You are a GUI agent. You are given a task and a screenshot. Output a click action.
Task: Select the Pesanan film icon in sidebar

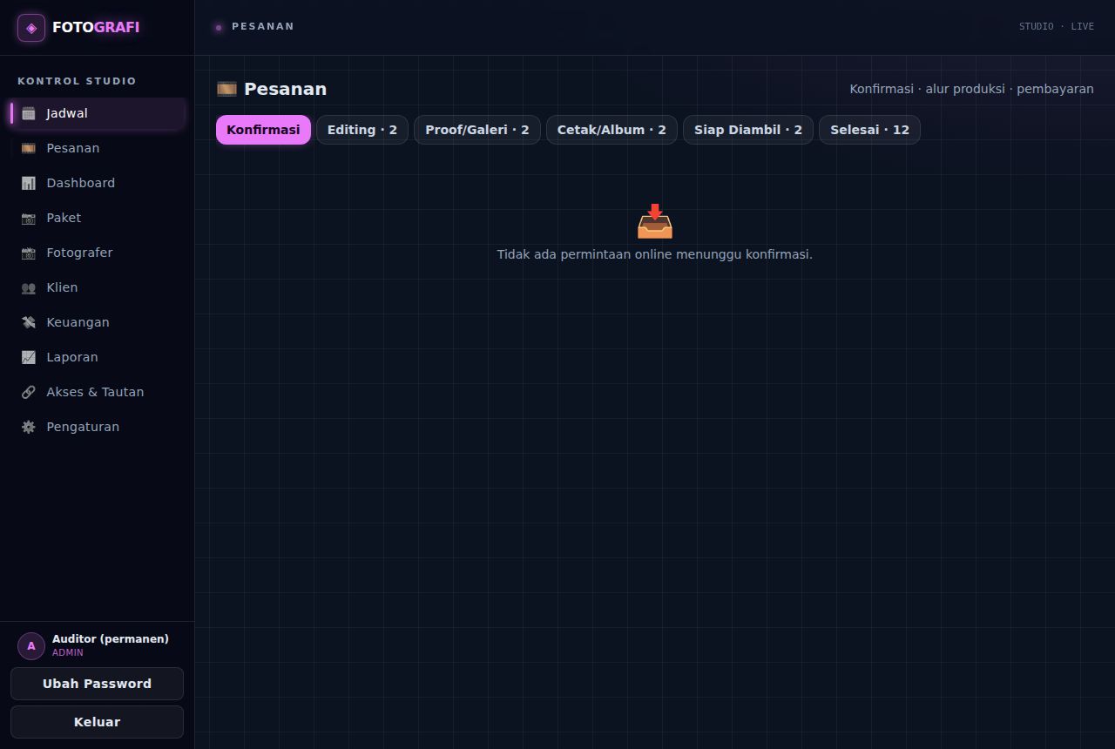pos(29,148)
